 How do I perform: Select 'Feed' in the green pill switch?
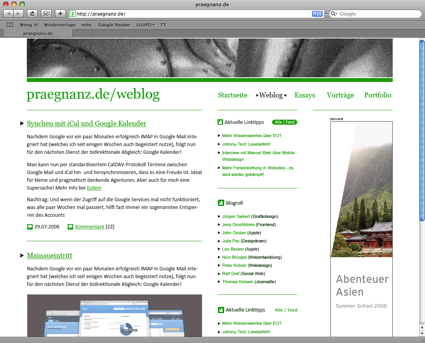coord(290,122)
